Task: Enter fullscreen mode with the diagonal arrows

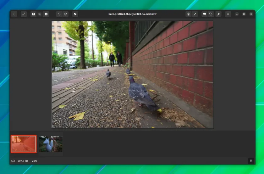Action: click(24, 14)
